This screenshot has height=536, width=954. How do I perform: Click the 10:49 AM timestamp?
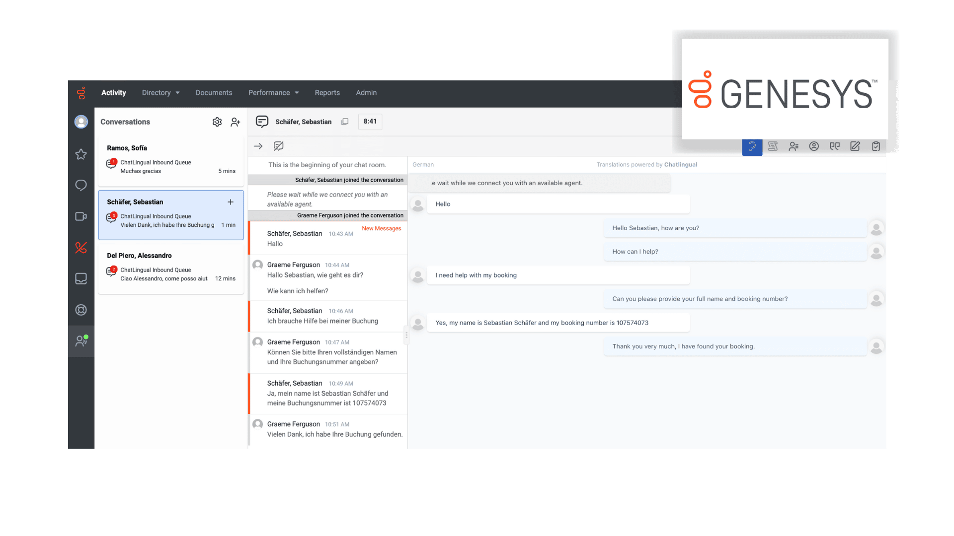point(341,384)
